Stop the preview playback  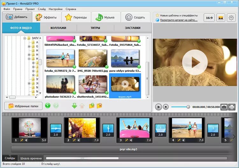(x=166, y=107)
